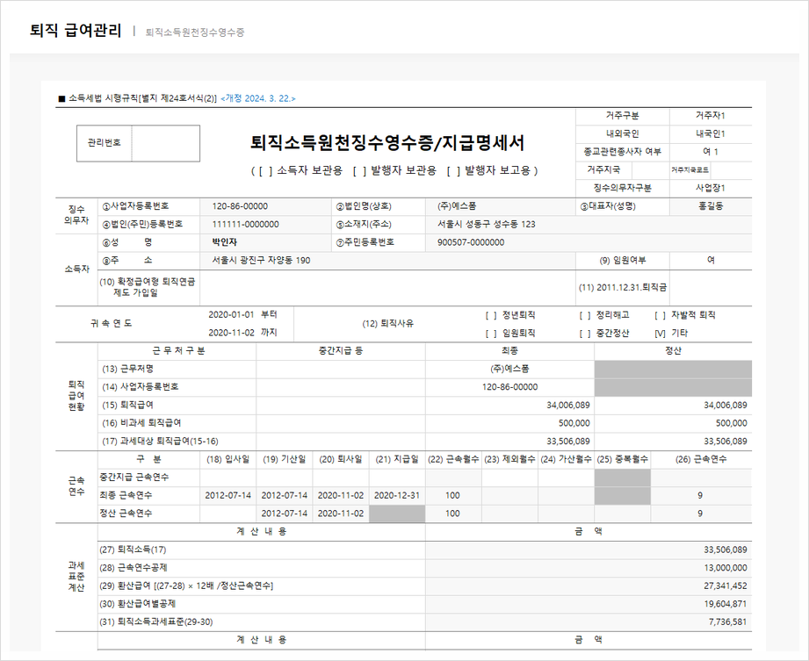Click company name (주)예스폼 in 법인명 row
This screenshot has height=661, width=809.
[x=457, y=206]
